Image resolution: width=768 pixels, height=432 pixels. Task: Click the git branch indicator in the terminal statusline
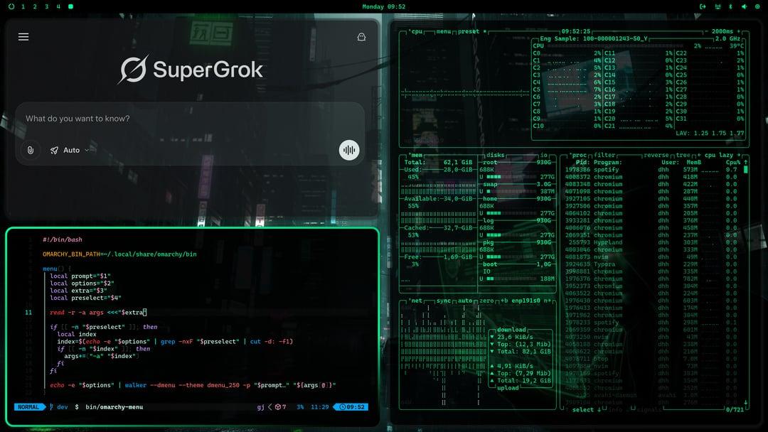tap(57, 406)
